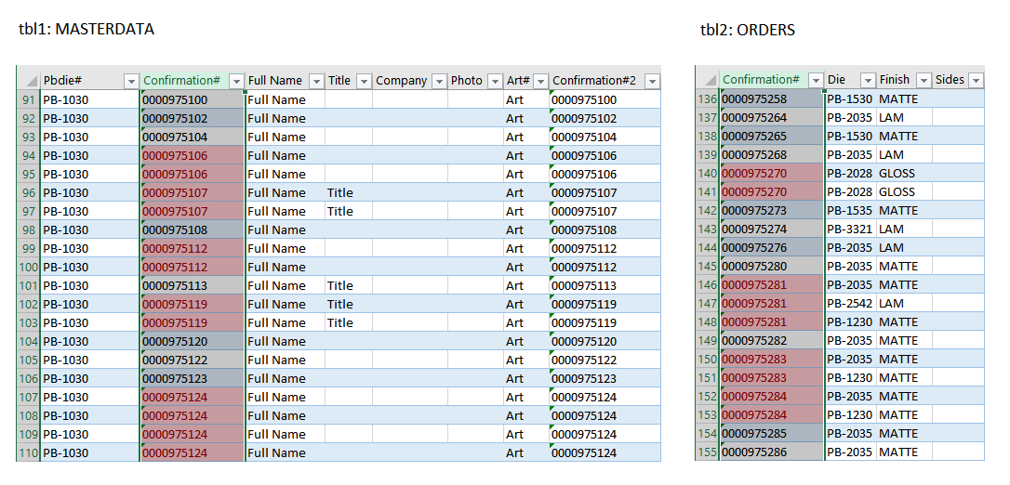Open Confirmation#2 filter dropdown arrow

[x=652, y=81]
